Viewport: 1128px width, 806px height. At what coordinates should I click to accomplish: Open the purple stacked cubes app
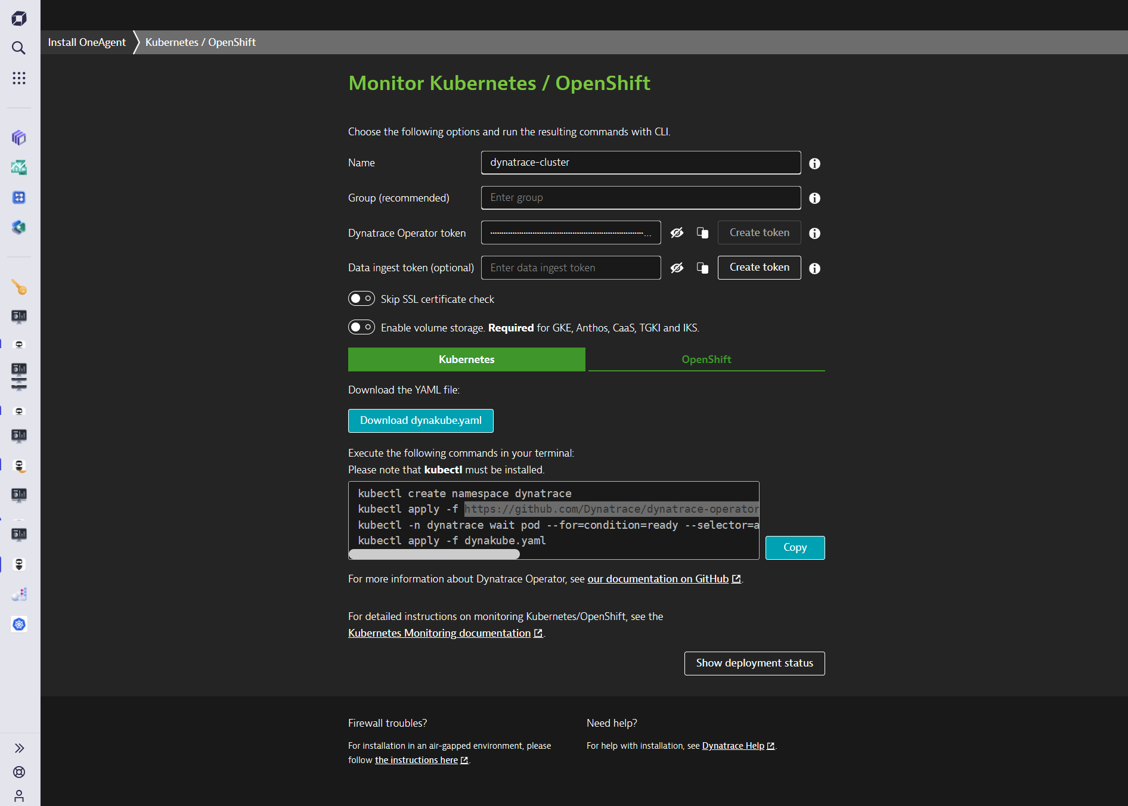[19, 138]
